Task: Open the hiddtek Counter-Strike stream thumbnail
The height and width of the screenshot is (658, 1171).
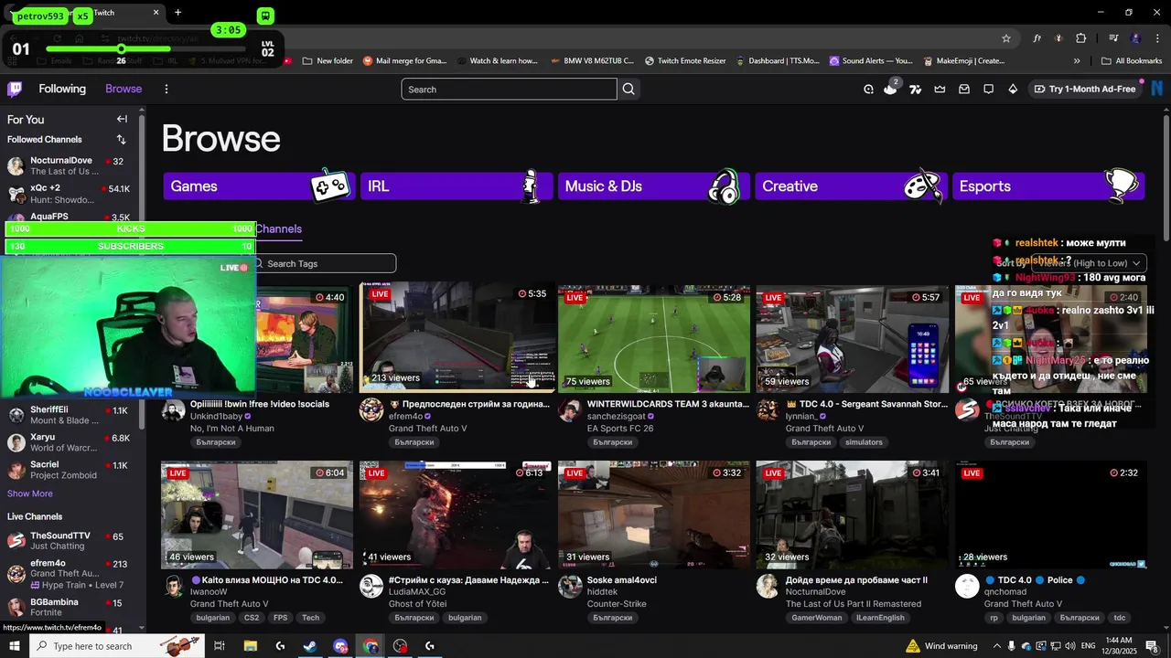Action: (x=654, y=515)
